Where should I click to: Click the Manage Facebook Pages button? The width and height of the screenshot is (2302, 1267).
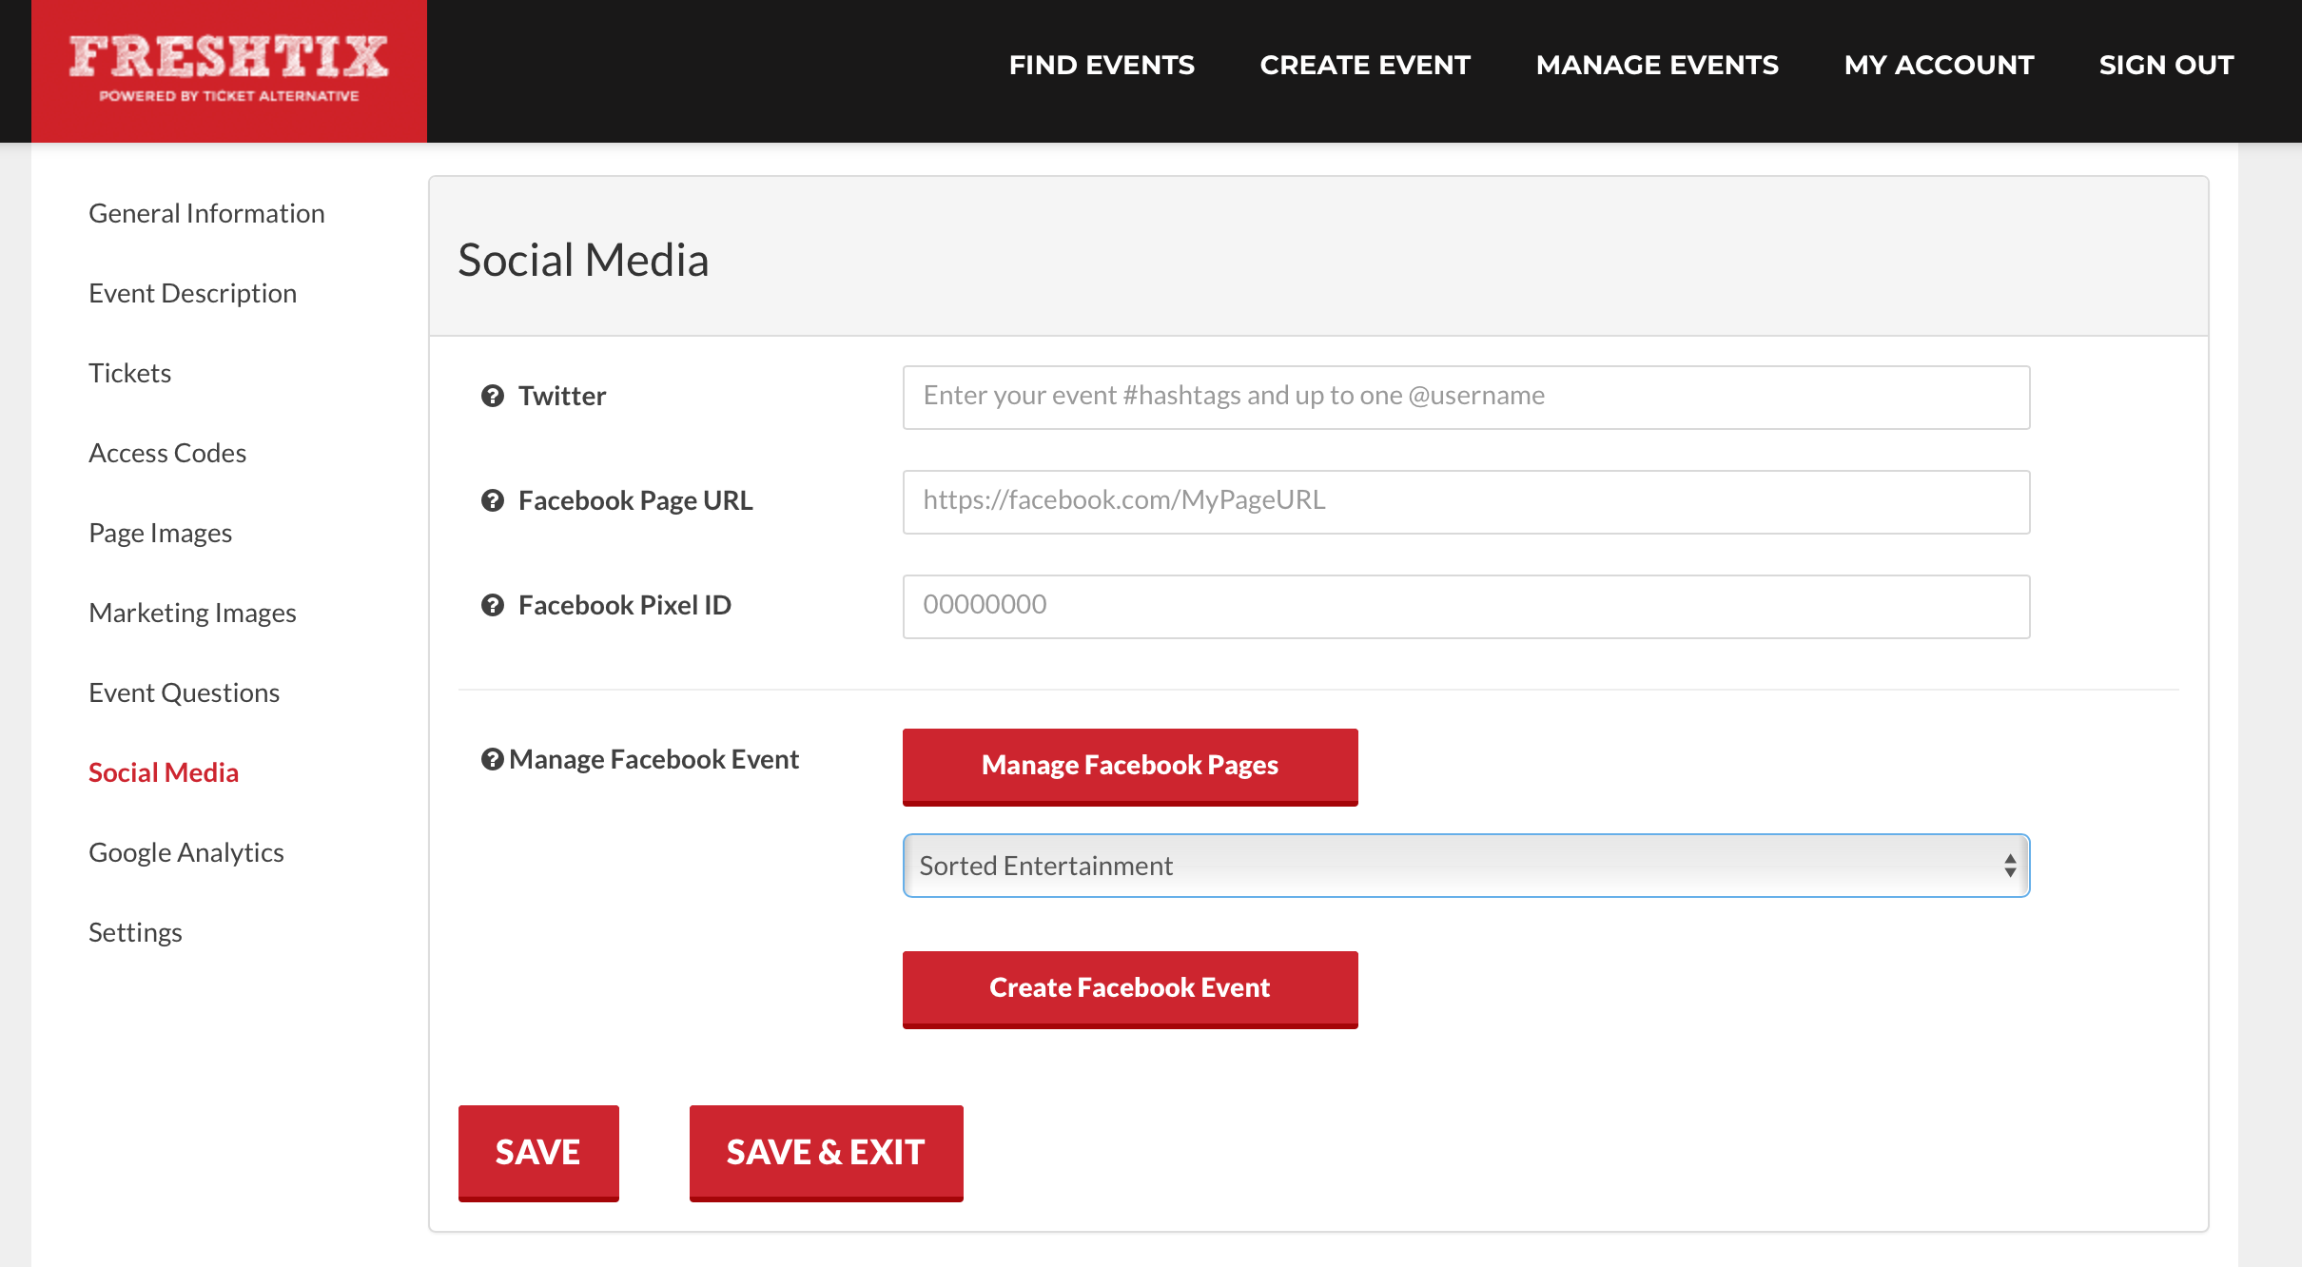(1130, 767)
